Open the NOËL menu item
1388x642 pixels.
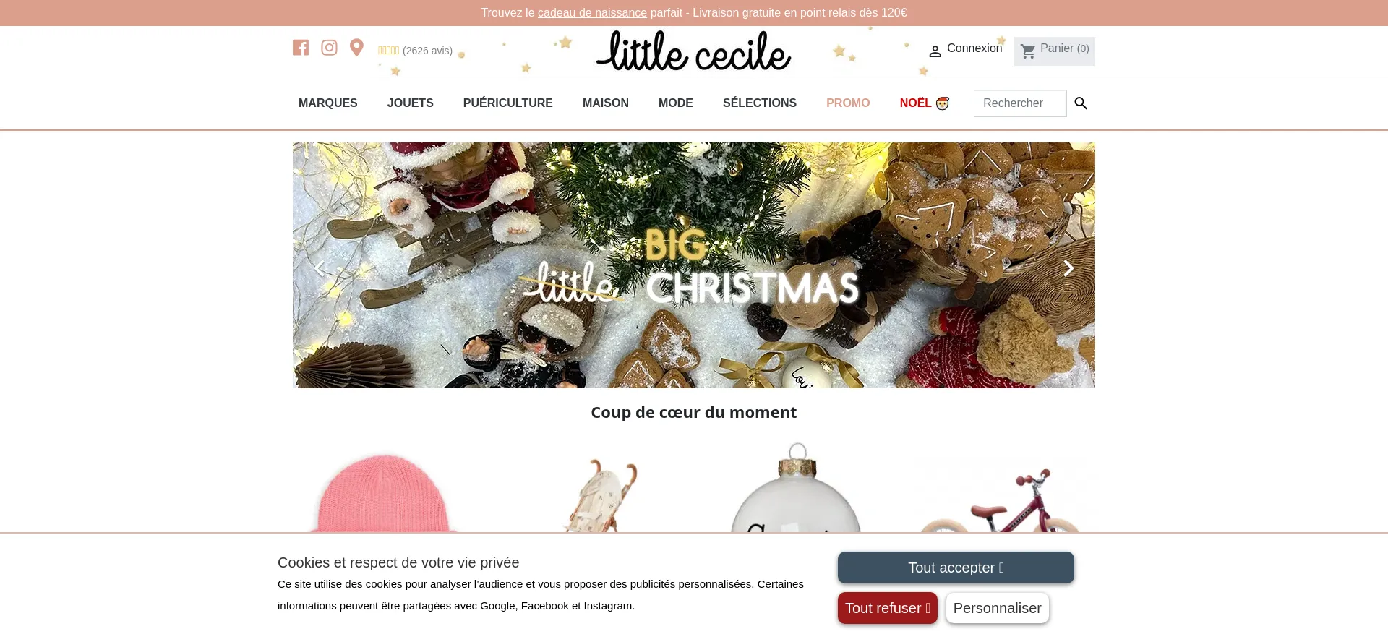pos(925,103)
